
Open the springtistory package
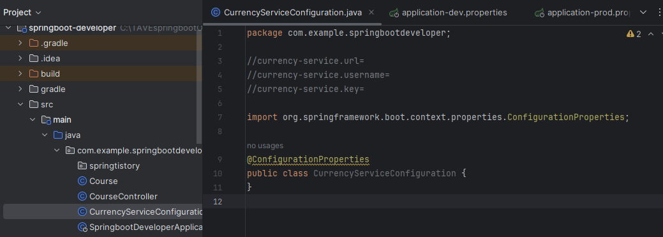(x=114, y=166)
